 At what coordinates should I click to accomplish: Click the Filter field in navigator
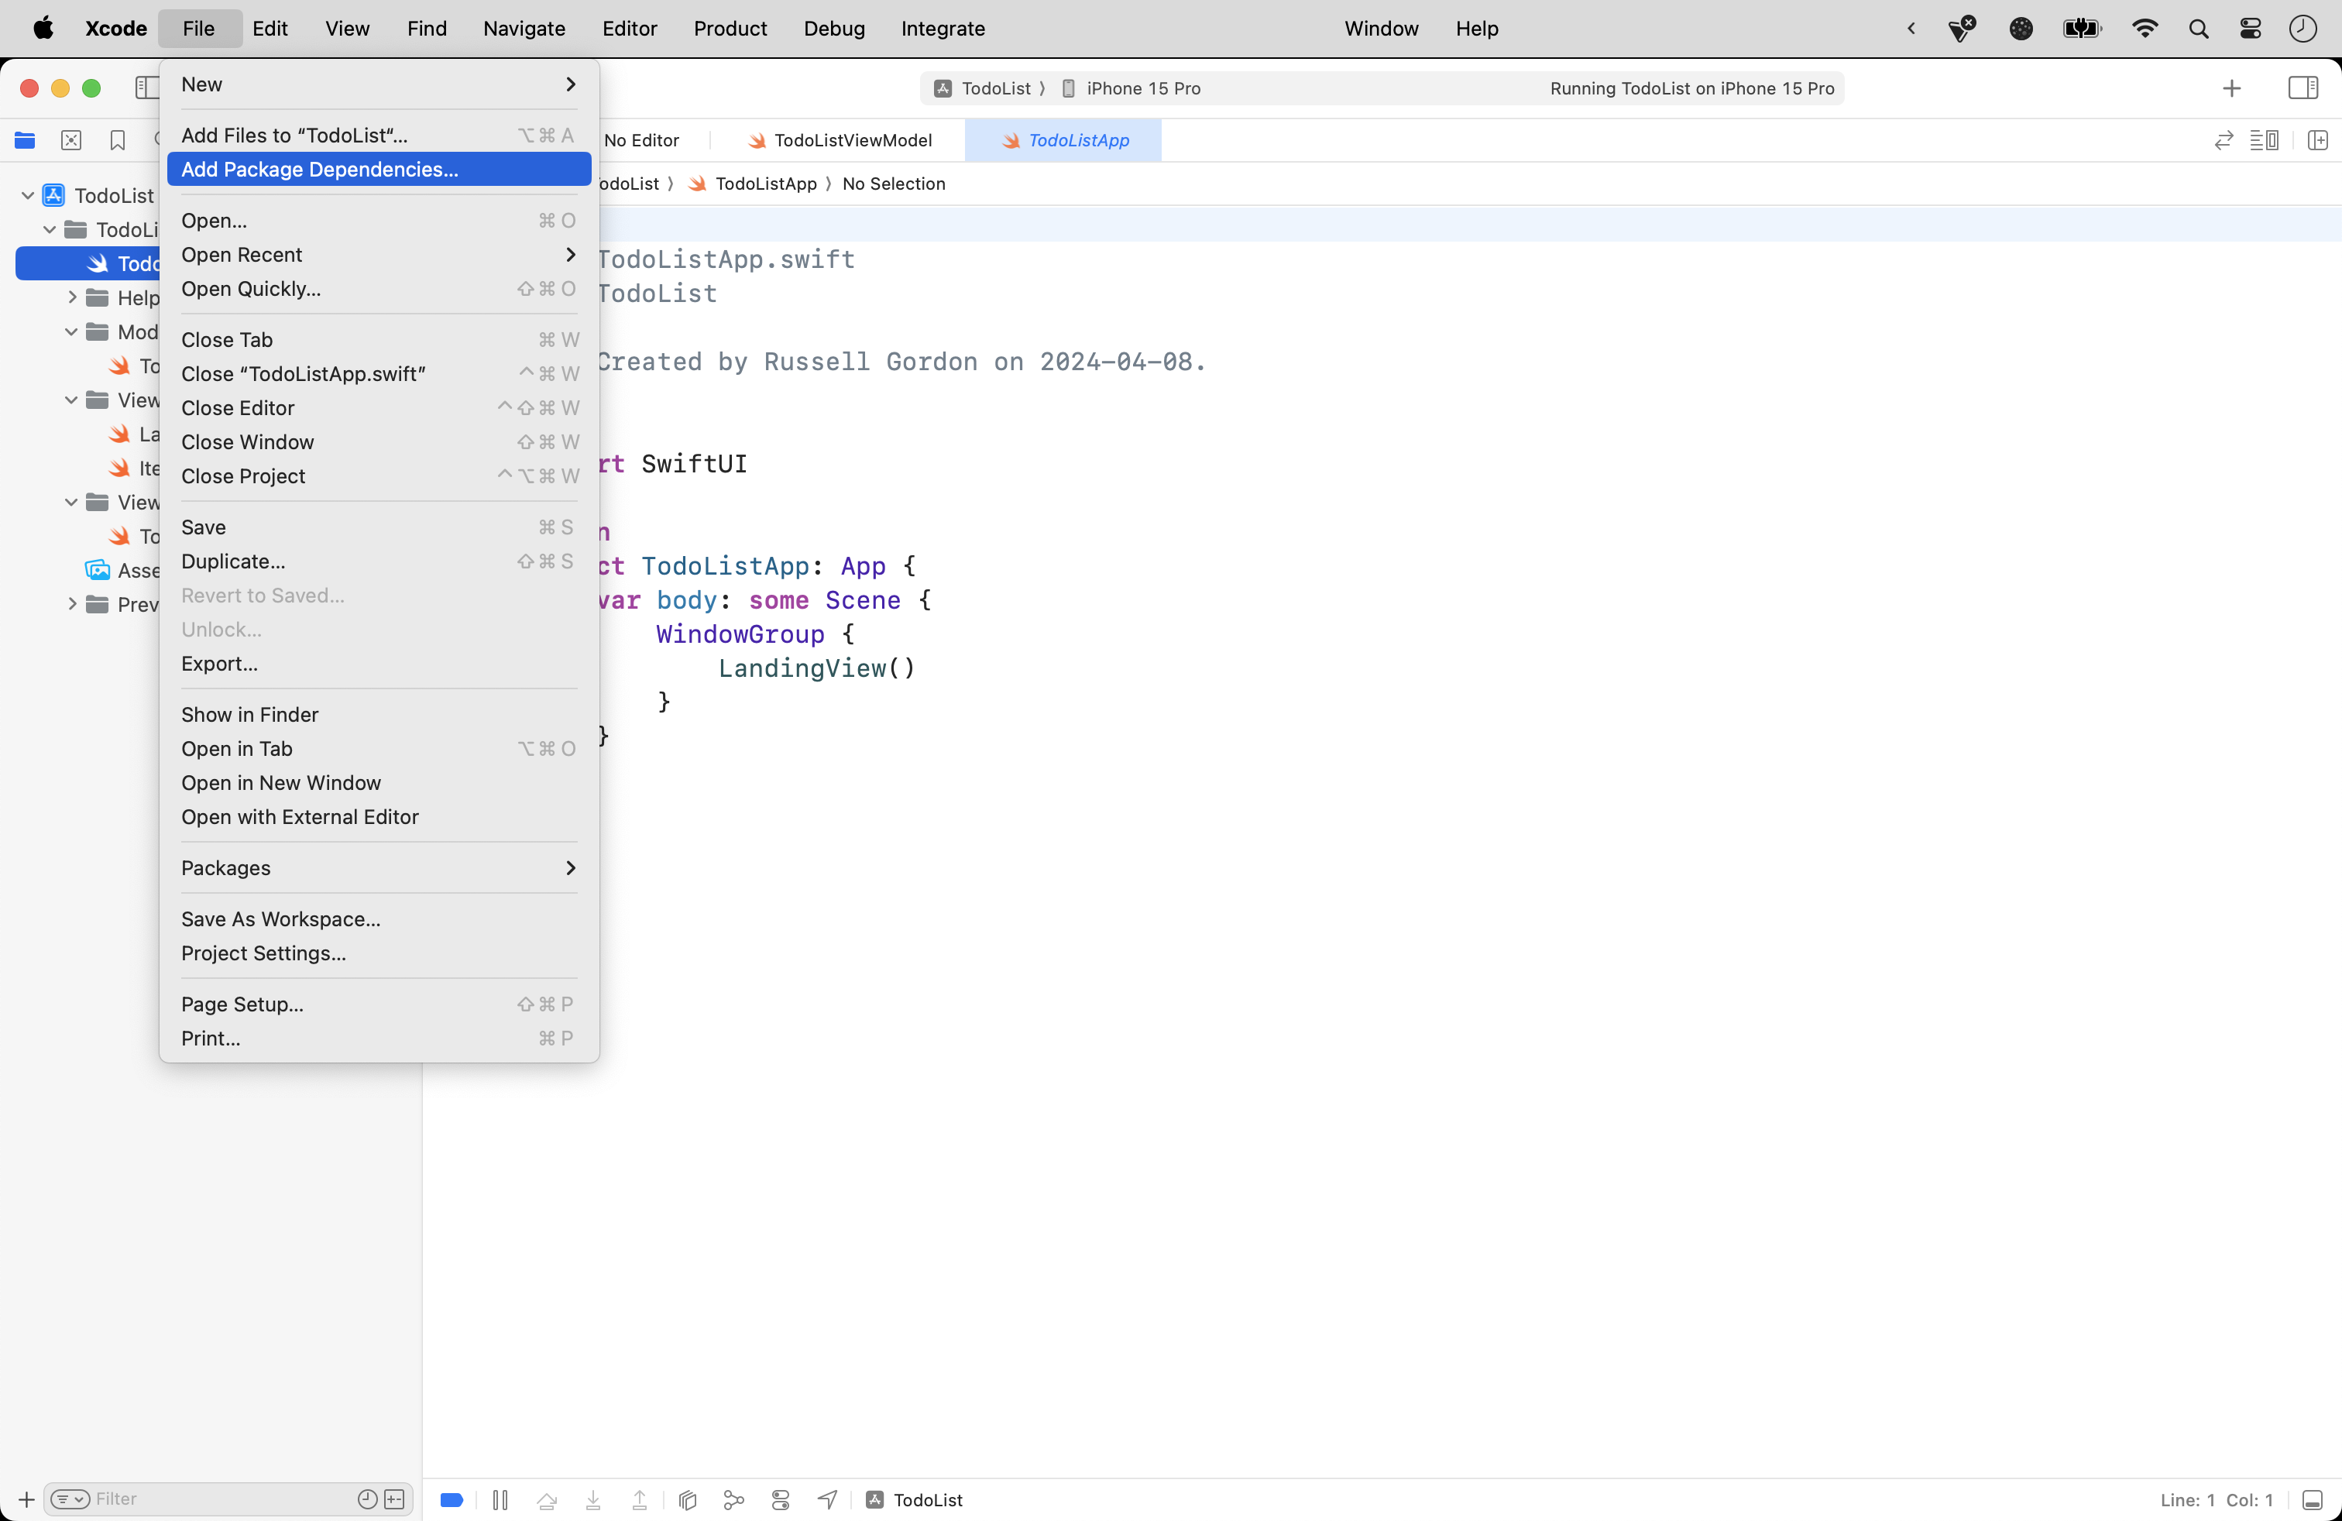[157, 1499]
